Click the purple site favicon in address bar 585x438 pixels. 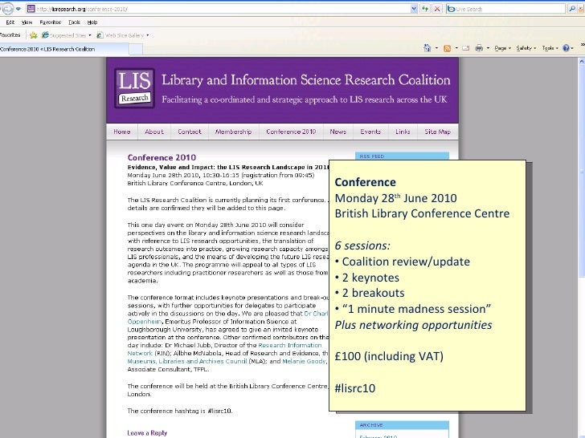click(x=31, y=9)
